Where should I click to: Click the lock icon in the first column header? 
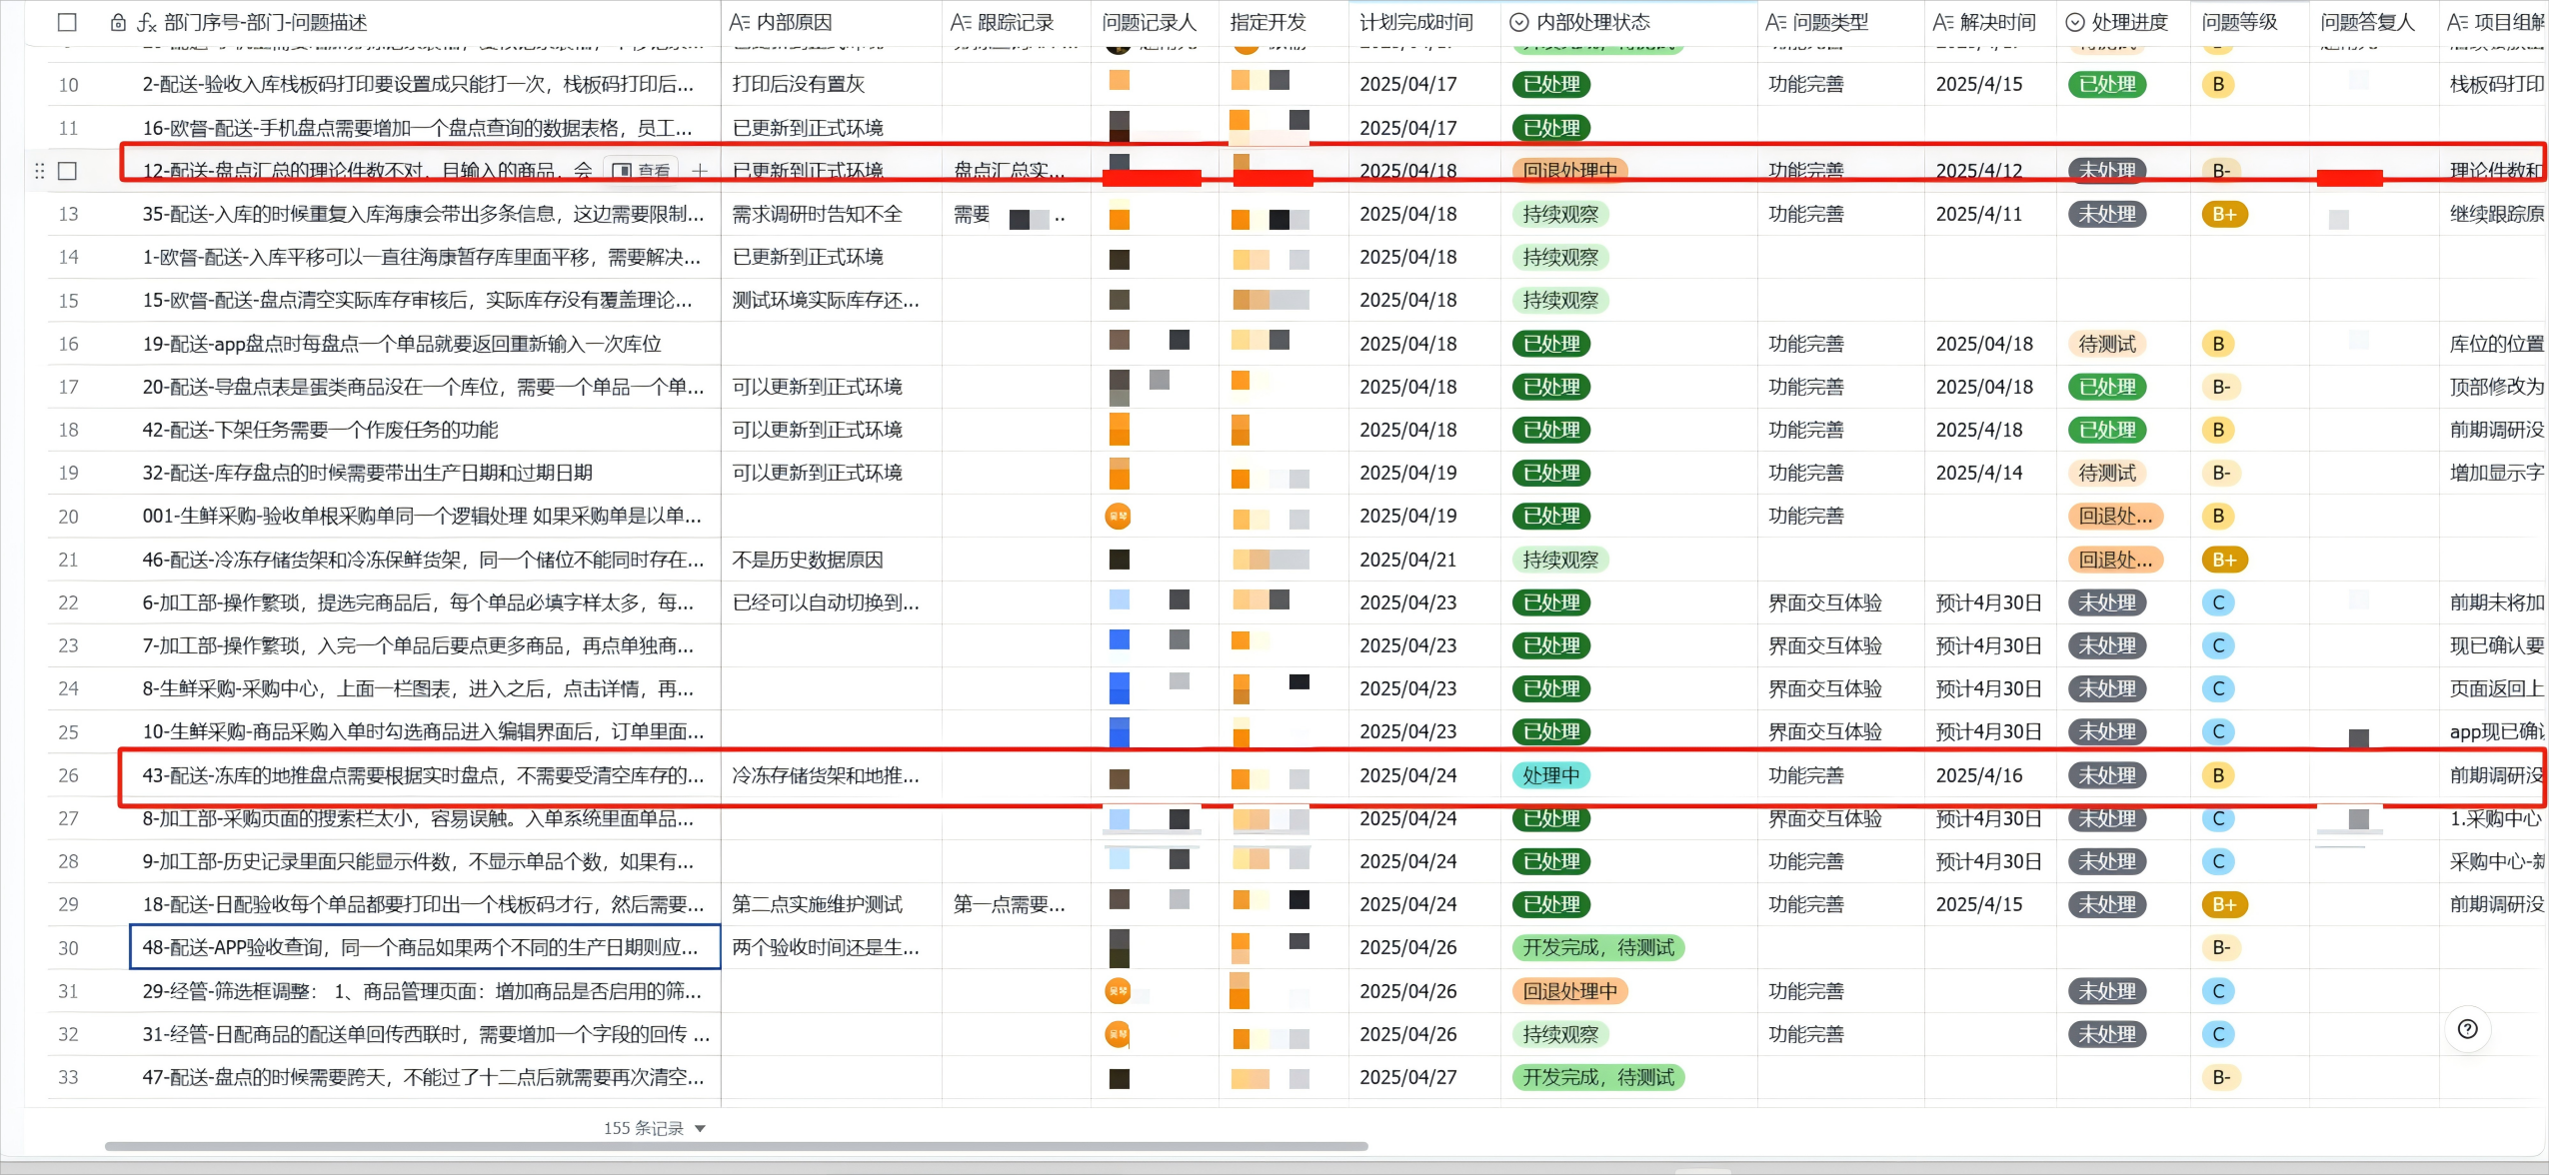click(118, 22)
